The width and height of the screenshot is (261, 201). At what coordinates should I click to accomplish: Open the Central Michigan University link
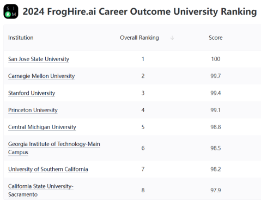42,127
